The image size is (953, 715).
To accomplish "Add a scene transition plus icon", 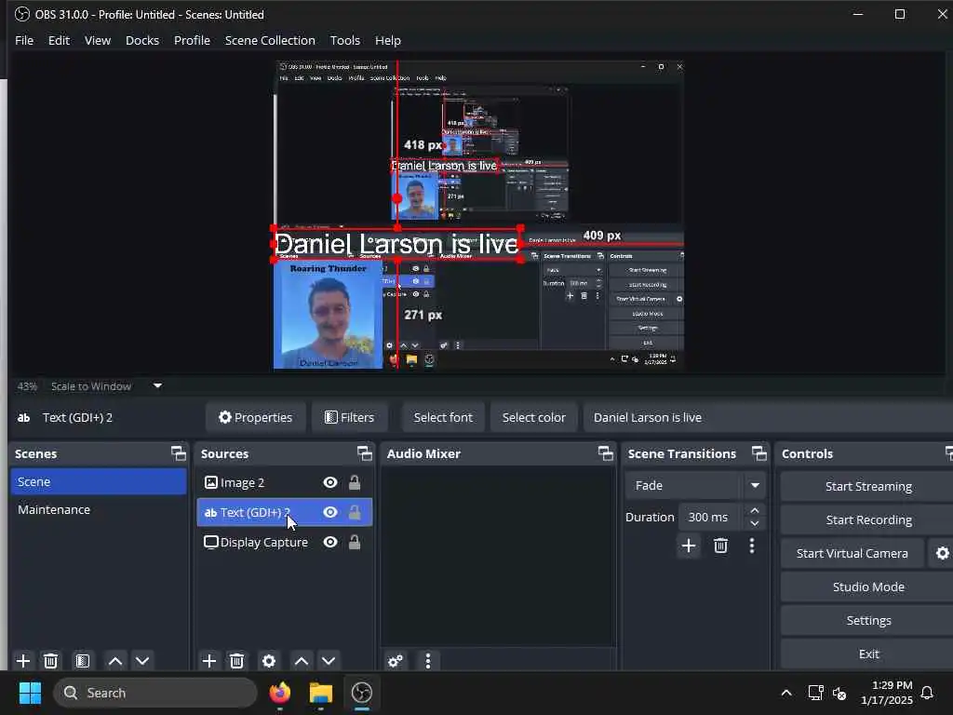I will 689,546.
